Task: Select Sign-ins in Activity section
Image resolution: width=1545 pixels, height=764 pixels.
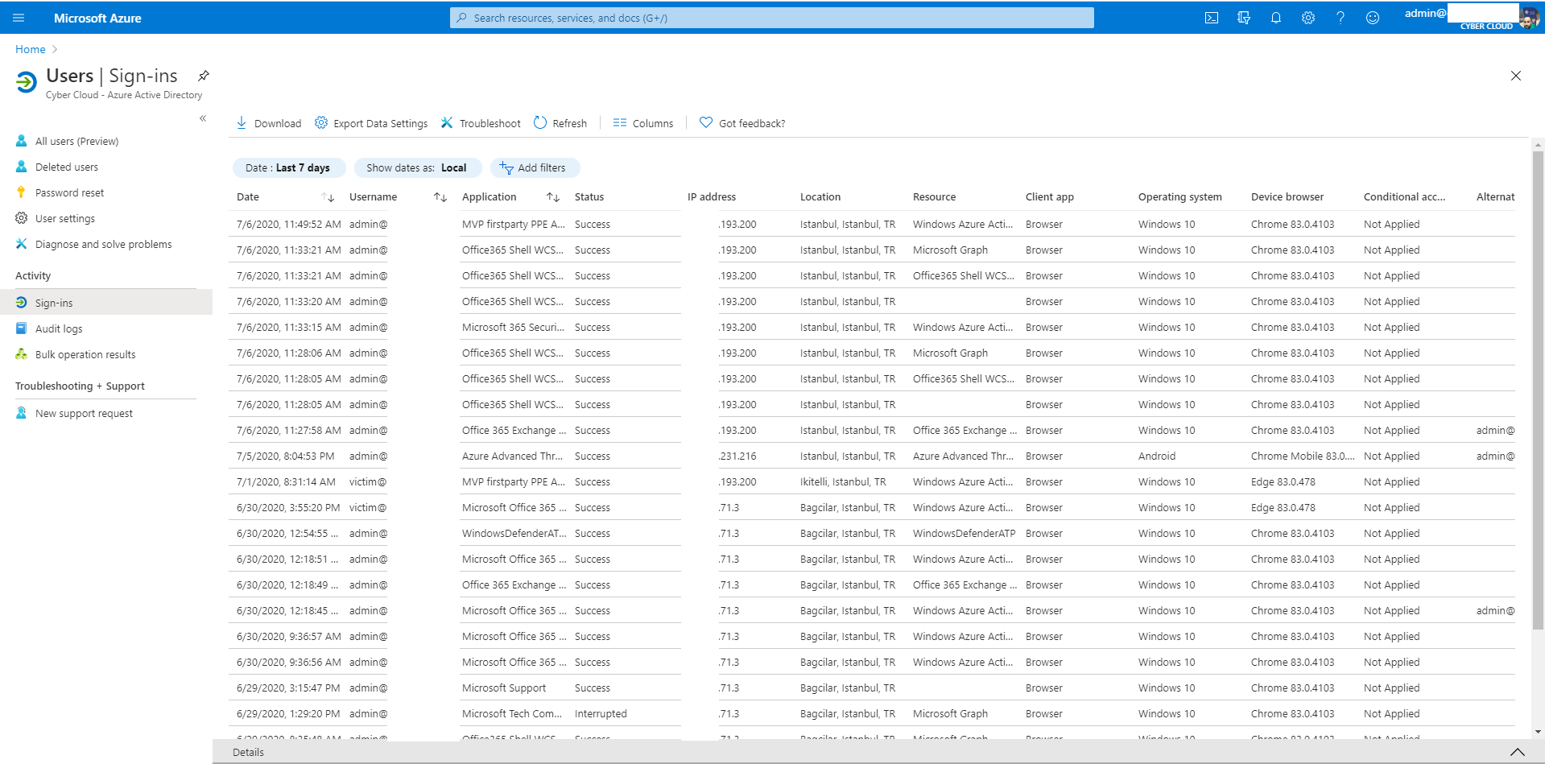Action: click(106, 303)
